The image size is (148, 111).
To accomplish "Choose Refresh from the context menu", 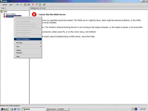I will click(28, 53).
